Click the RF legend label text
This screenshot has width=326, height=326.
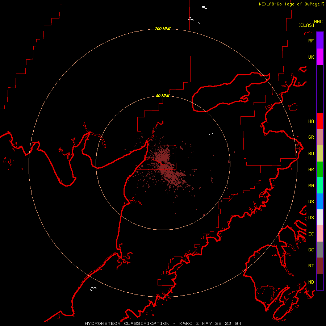pyautogui.click(x=311, y=41)
